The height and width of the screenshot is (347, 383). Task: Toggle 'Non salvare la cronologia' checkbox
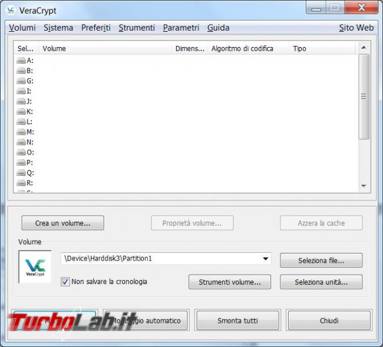[x=65, y=282]
